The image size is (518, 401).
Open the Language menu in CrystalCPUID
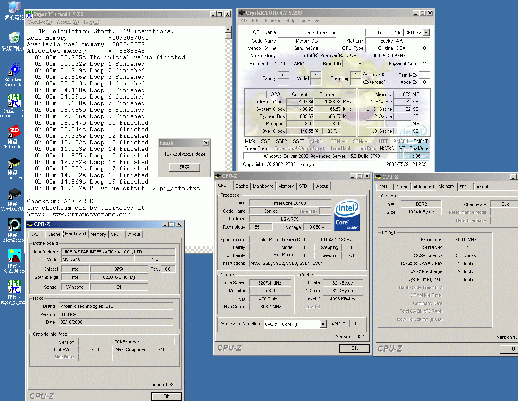[x=309, y=21]
